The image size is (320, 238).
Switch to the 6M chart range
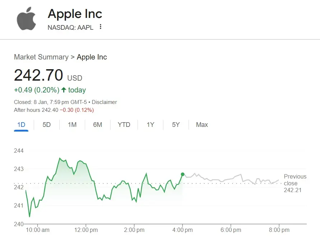[98, 125]
